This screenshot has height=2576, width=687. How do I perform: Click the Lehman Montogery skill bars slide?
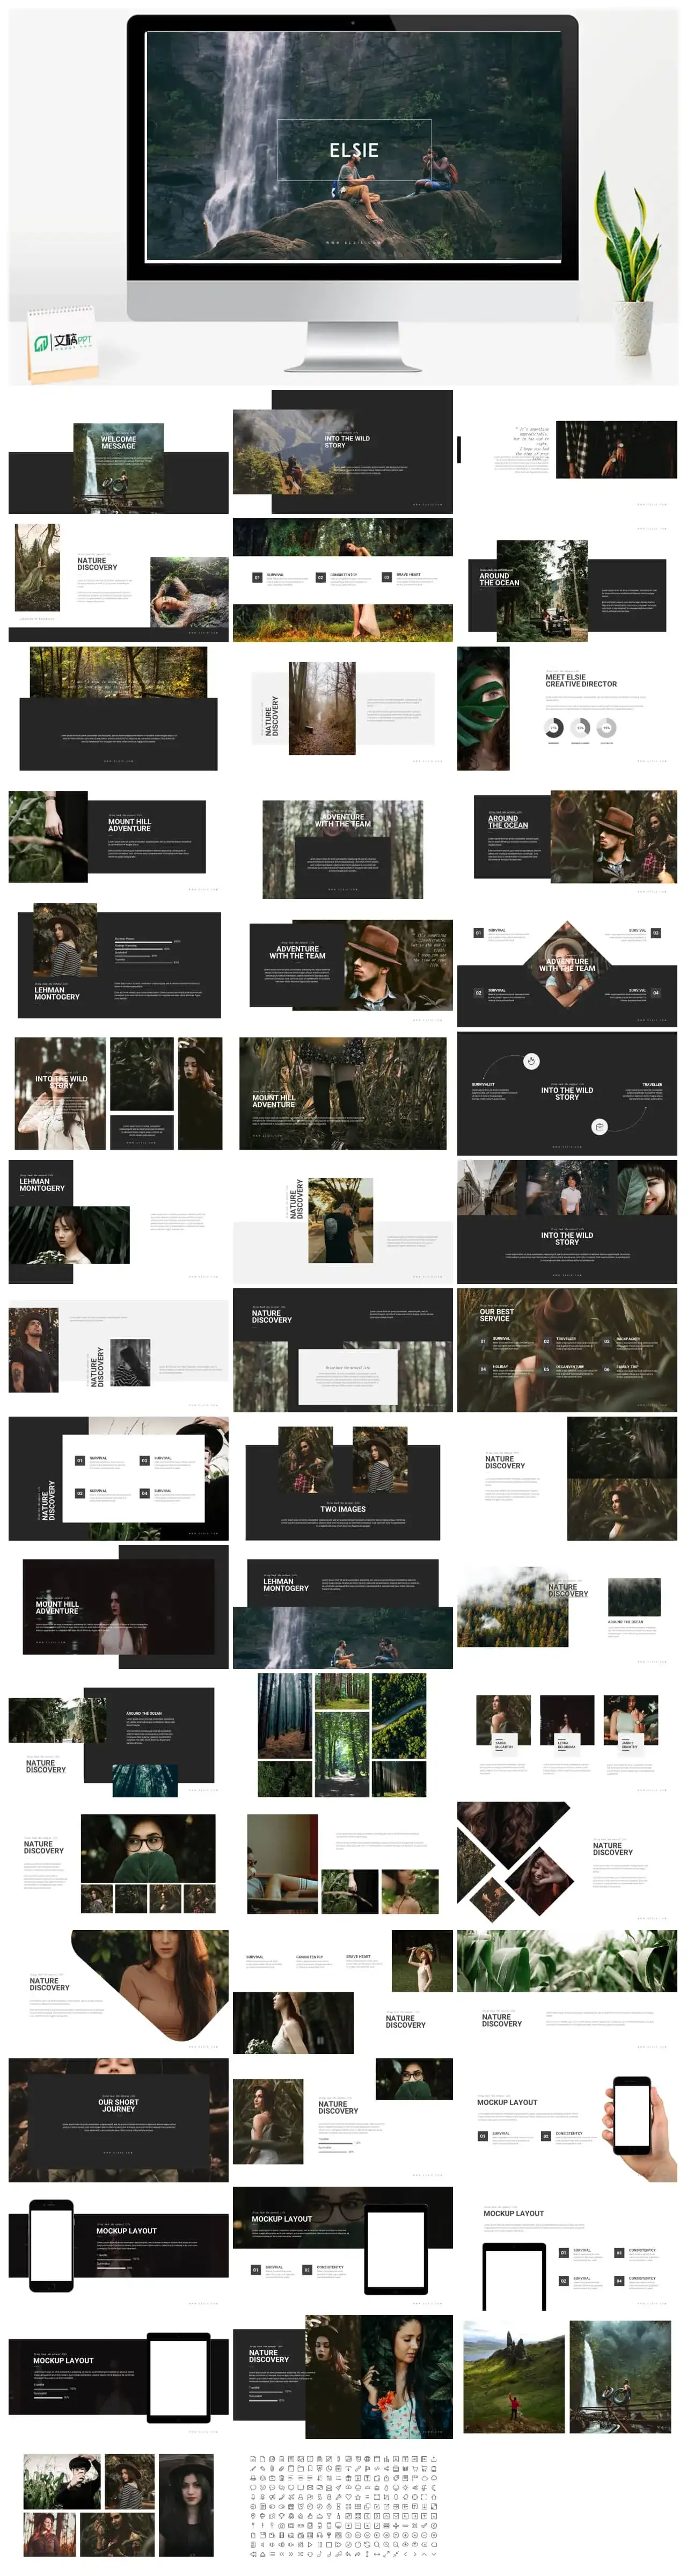pyautogui.click(x=119, y=962)
